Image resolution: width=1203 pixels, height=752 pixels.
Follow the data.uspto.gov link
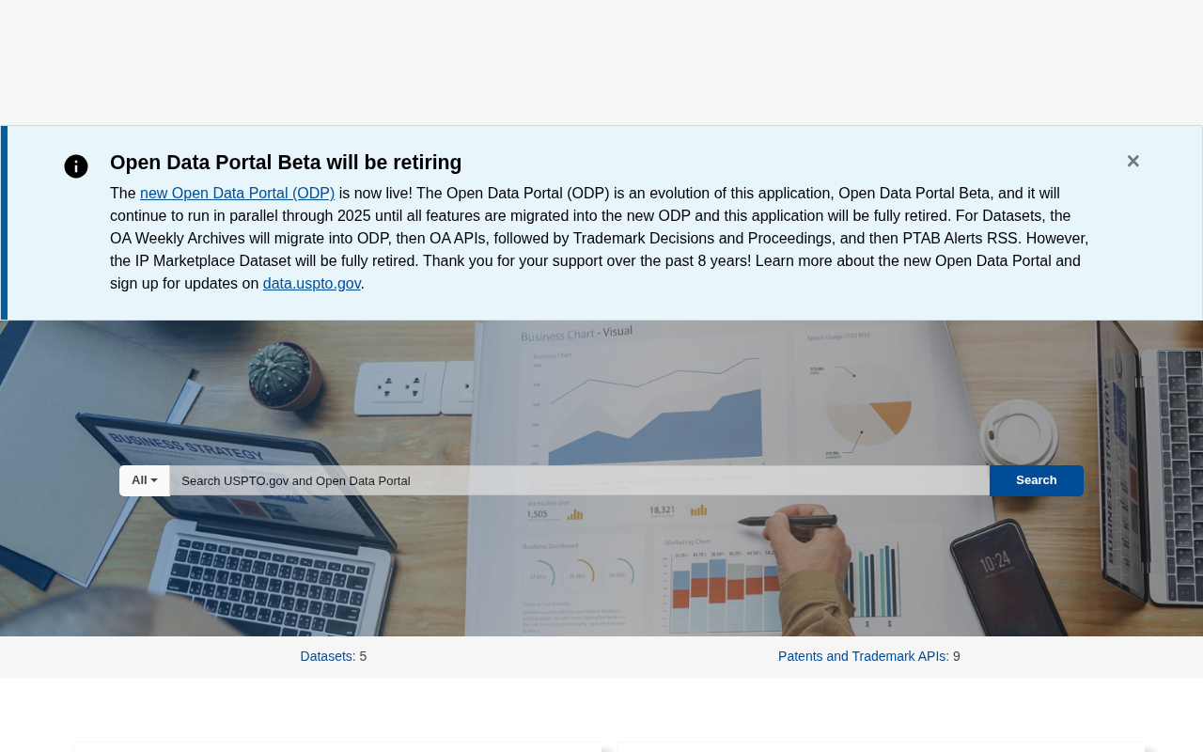click(x=312, y=283)
